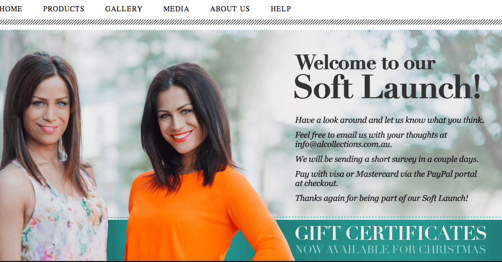Click the Have a look around sentence
Viewport: 502px width, 262px height.
[x=389, y=120]
